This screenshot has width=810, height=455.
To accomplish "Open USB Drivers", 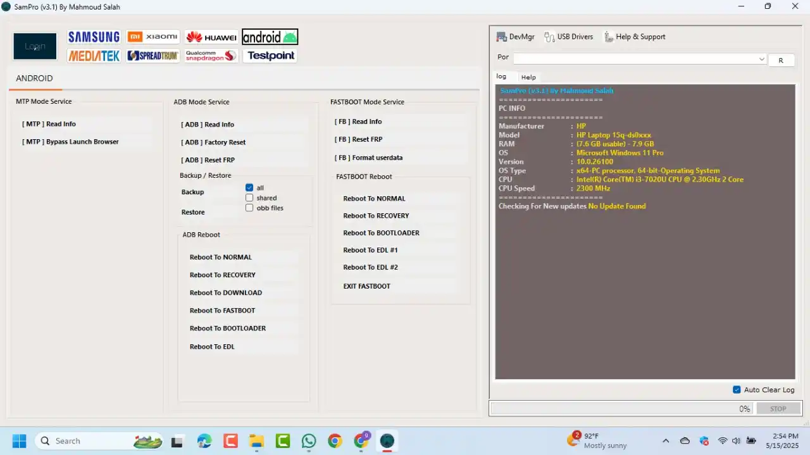I will coord(568,37).
